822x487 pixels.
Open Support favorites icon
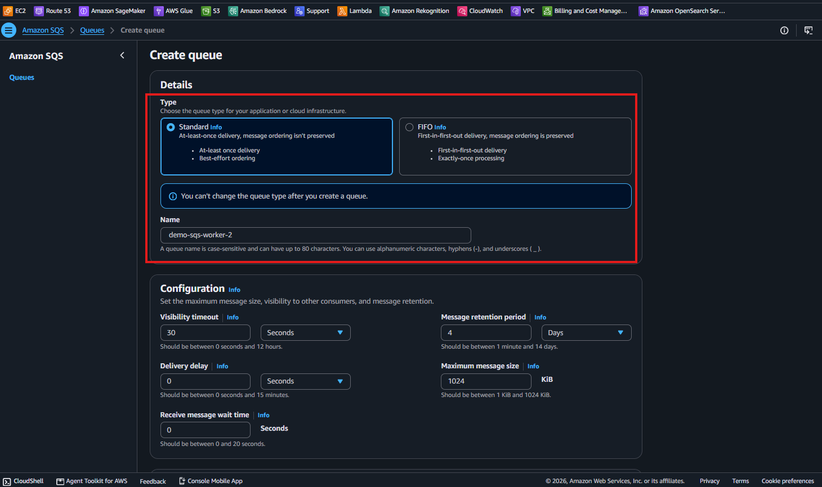300,11
